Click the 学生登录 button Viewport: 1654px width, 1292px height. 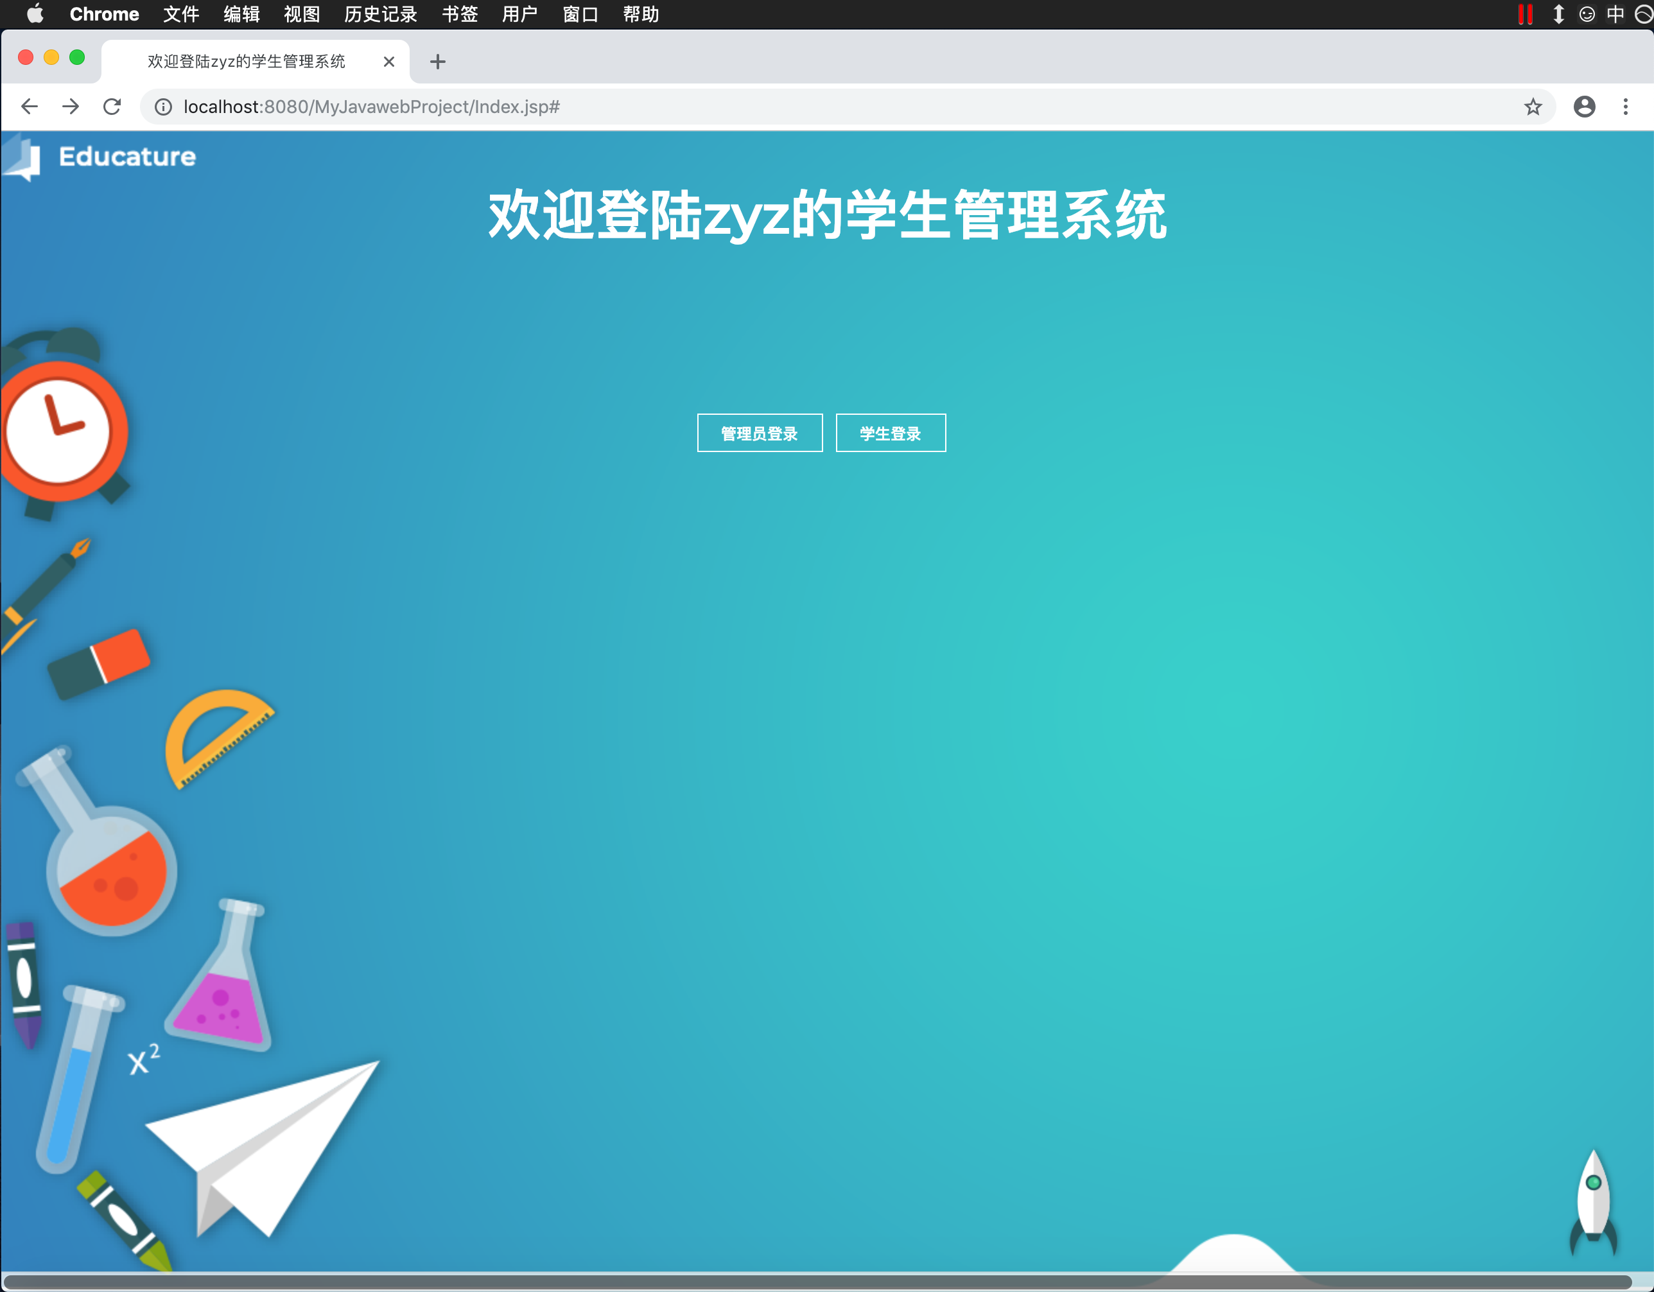(x=891, y=433)
